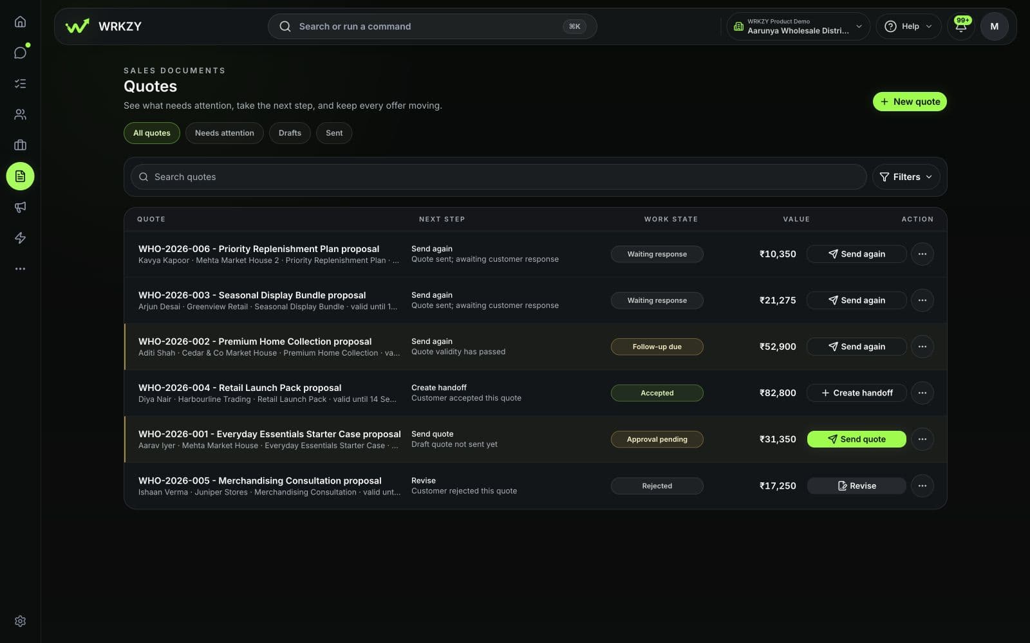Viewport: 1030px width, 643px height.
Task: Switch to the Needs attention tab
Action: (x=225, y=133)
